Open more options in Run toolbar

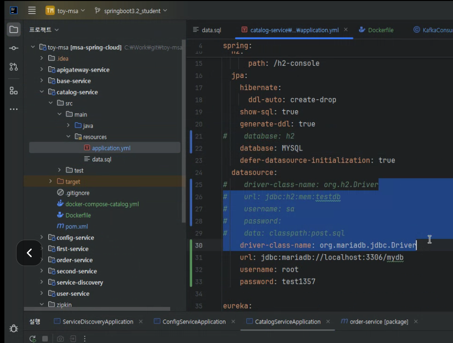(x=85, y=339)
